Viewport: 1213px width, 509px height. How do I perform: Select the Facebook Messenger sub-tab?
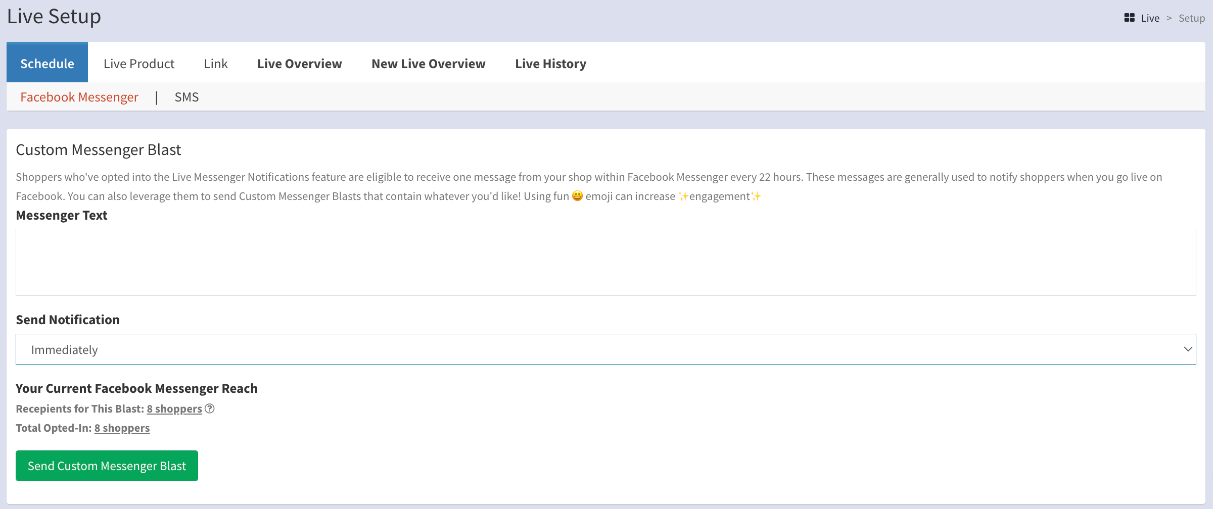pos(79,97)
